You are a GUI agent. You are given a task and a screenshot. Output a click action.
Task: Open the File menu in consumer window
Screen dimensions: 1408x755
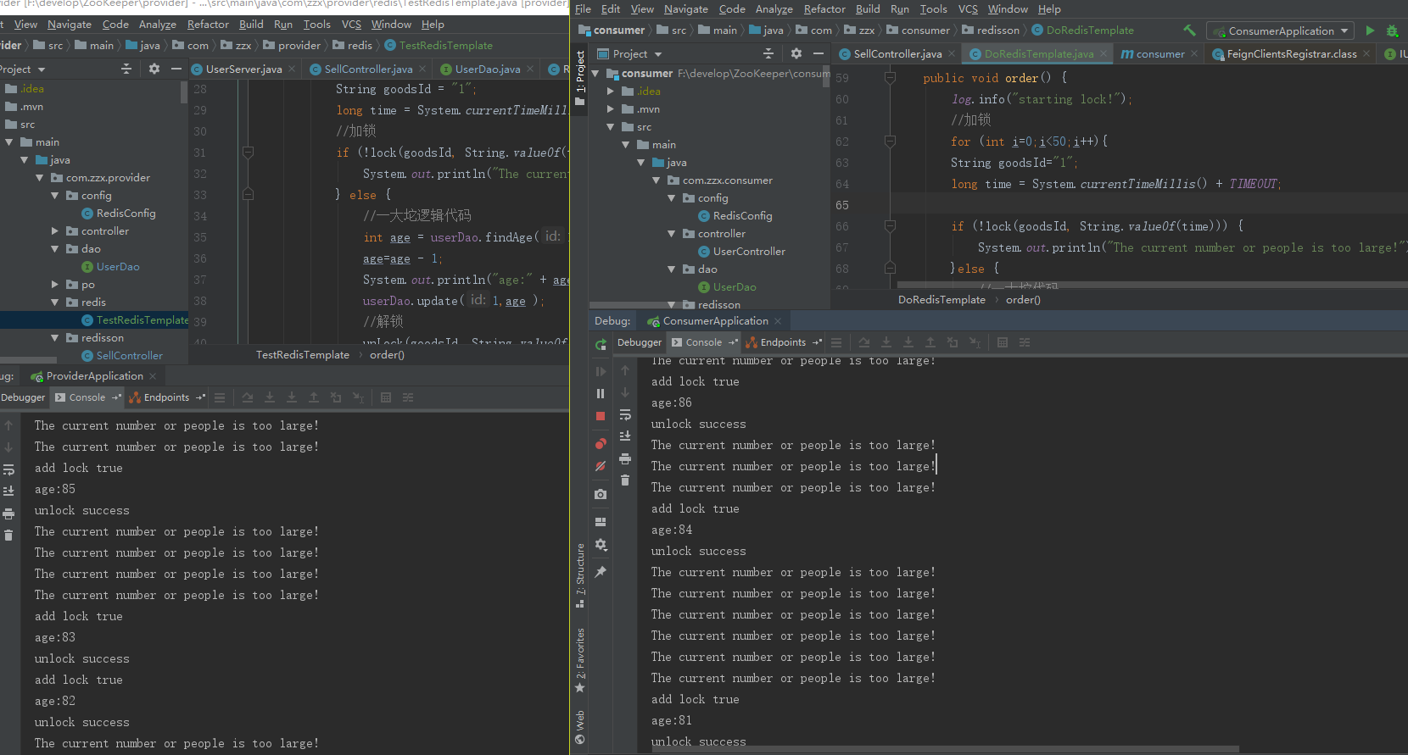point(584,8)
